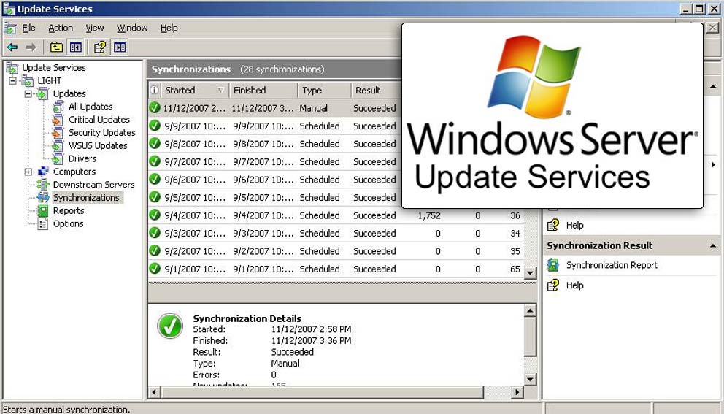
Task: Click the Security Updates icon
Action: click(x=57, y=133)
